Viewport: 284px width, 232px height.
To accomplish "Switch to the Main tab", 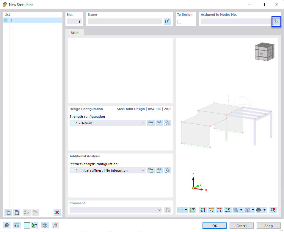I will click(74, 33).
